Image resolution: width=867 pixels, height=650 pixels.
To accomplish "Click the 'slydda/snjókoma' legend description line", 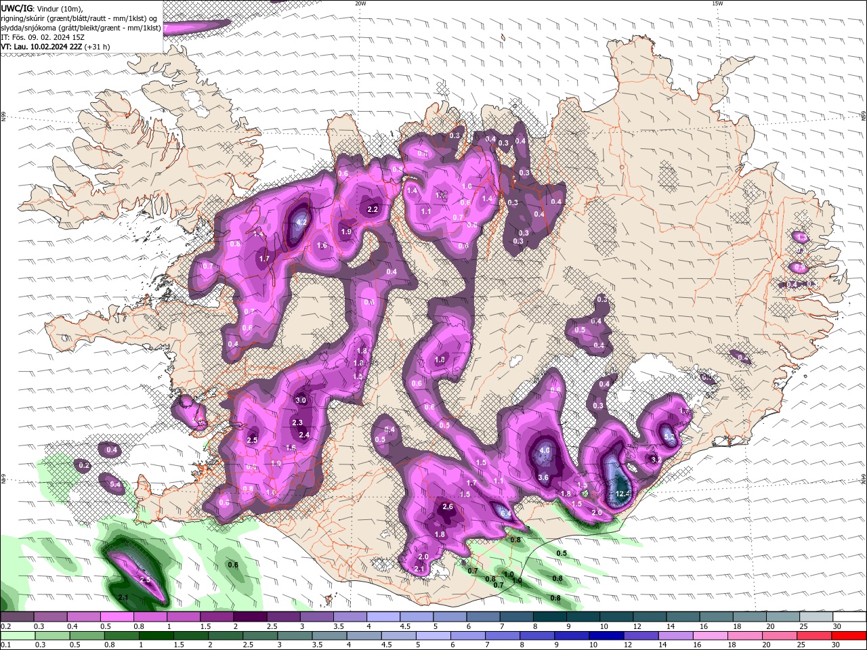I will point(81,28).
